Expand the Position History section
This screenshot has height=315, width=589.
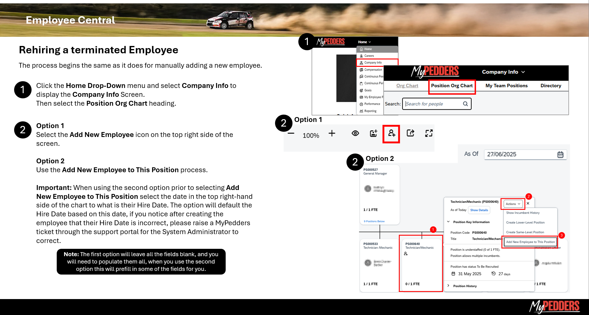(449, 286)
